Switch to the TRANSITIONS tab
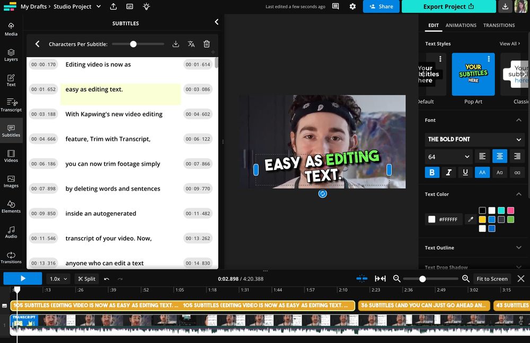The height and width of the screenshot is (343, 530). [500, 25]
